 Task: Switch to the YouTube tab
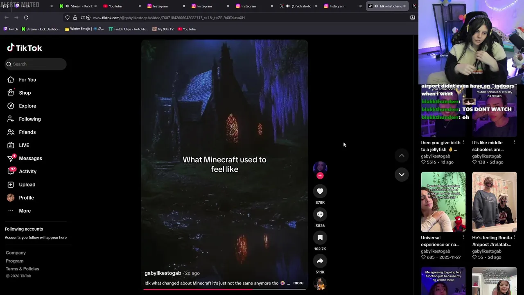coord(122,6)
